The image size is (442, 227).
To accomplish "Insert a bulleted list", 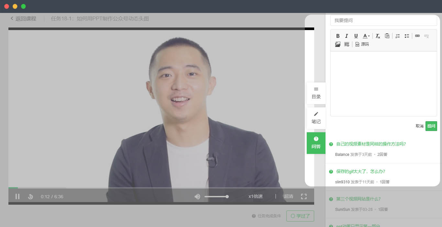I will [407, 36].
